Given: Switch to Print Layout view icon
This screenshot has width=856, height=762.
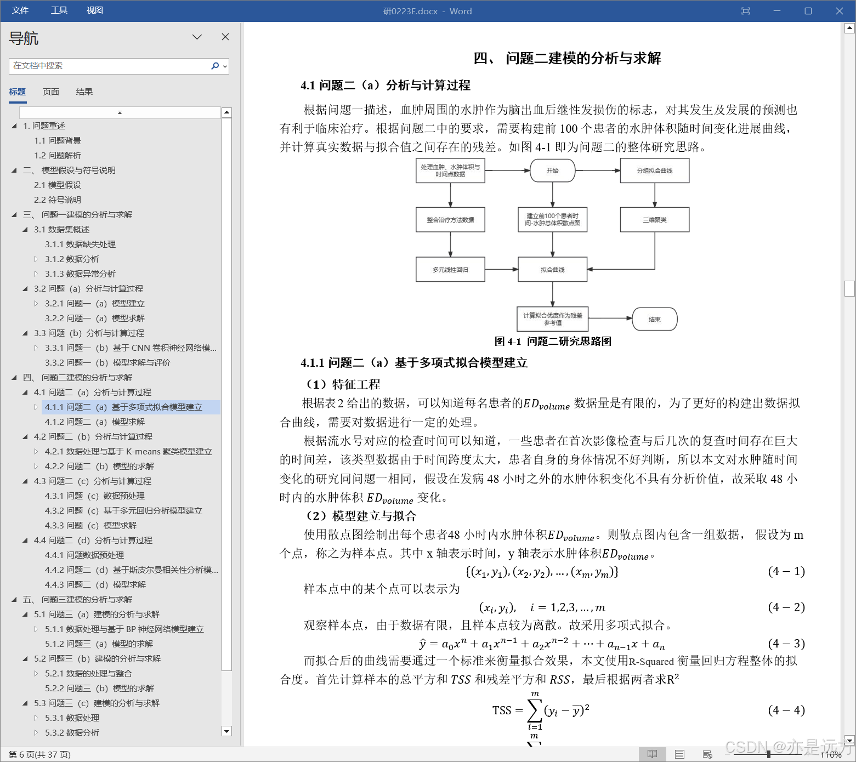Looking at the screenshot, I should tap(680, 754).
